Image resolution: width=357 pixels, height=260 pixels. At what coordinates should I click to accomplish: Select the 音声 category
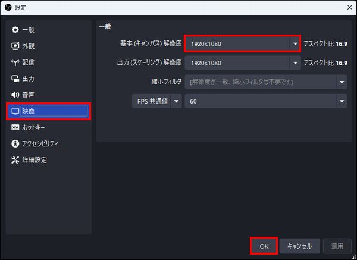point(49,95)
